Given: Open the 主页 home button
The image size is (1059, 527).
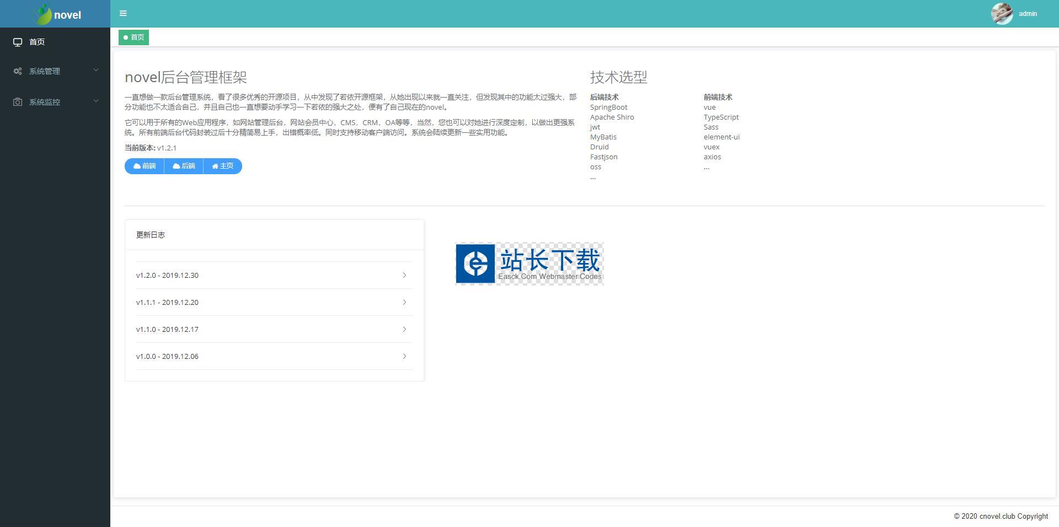Looking at the screenshot, I should coord(223,166).
